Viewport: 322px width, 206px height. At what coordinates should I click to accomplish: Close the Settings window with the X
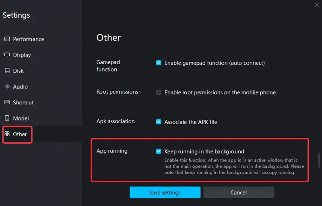(x=317, y=5)
